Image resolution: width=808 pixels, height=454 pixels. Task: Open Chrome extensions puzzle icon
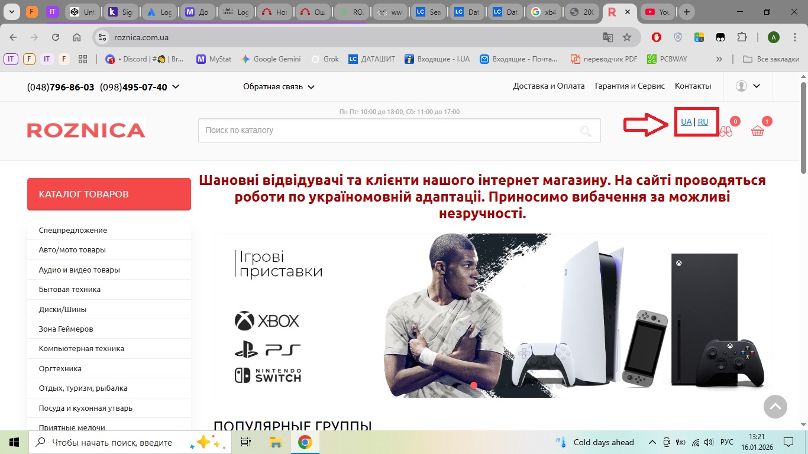tap(742, 37)
